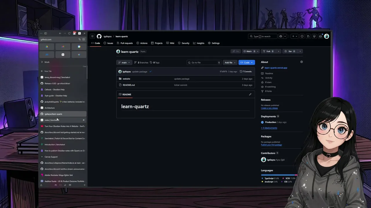371x208 pixels.
Task: Reload the page with the refresh icon
Action: (69, 34)
